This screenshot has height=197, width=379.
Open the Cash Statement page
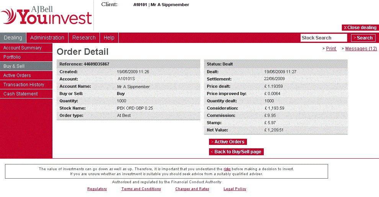[x=21, y=94]
